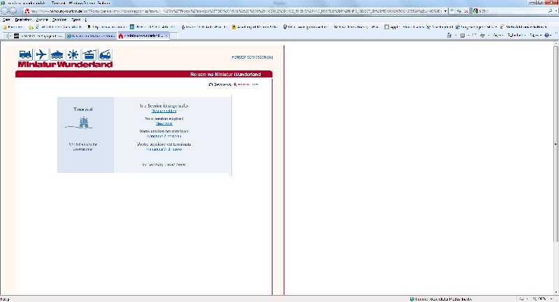Viewport: 559px width, 302px height.
Task: Switch to the second browser tab
Action: (92, 36)
